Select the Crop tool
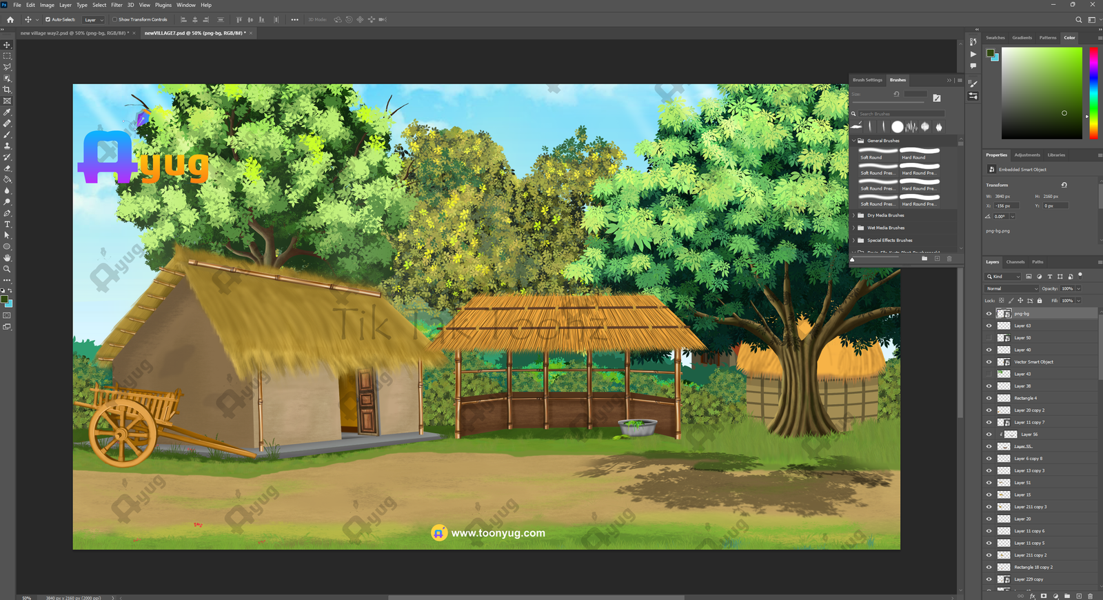The width and height of the screenshot is (1103, 600). [7, 90]
